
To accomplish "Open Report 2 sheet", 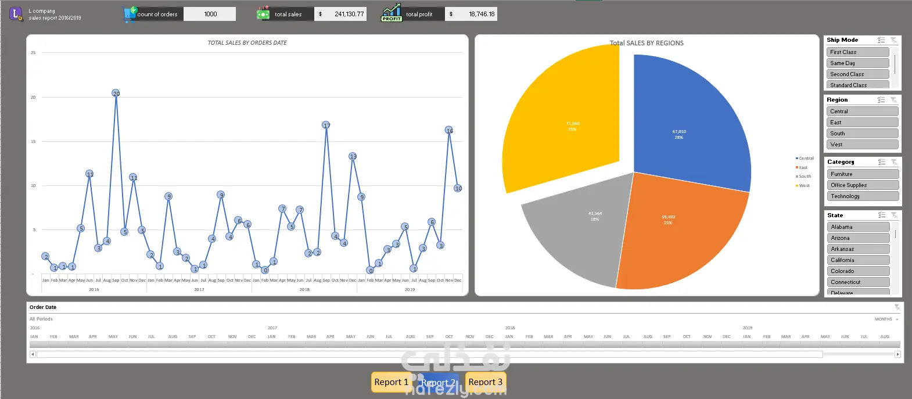I will tap(439, 382).
